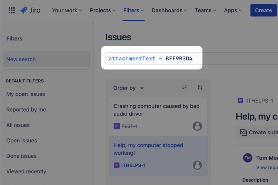Click the refresh results icon
The image size is (278, 185).
click(x=200, y=88)
